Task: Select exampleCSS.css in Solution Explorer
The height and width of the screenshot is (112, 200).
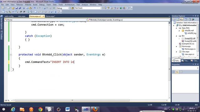Action: tap(188, 44)
